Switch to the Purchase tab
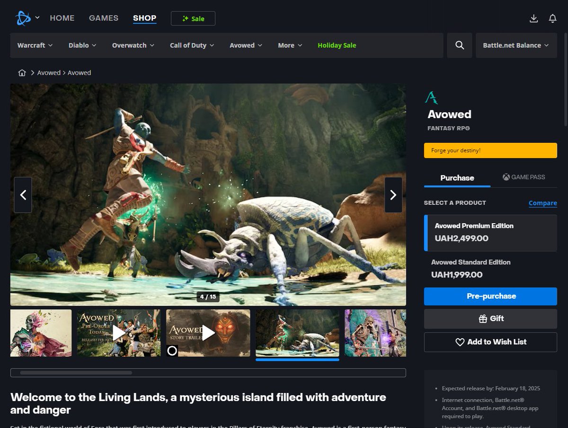The image size is (568, 428). tap(457, 178)
